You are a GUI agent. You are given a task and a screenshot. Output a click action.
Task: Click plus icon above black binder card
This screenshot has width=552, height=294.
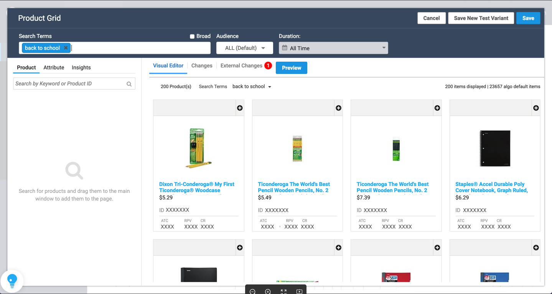(240, 248)
